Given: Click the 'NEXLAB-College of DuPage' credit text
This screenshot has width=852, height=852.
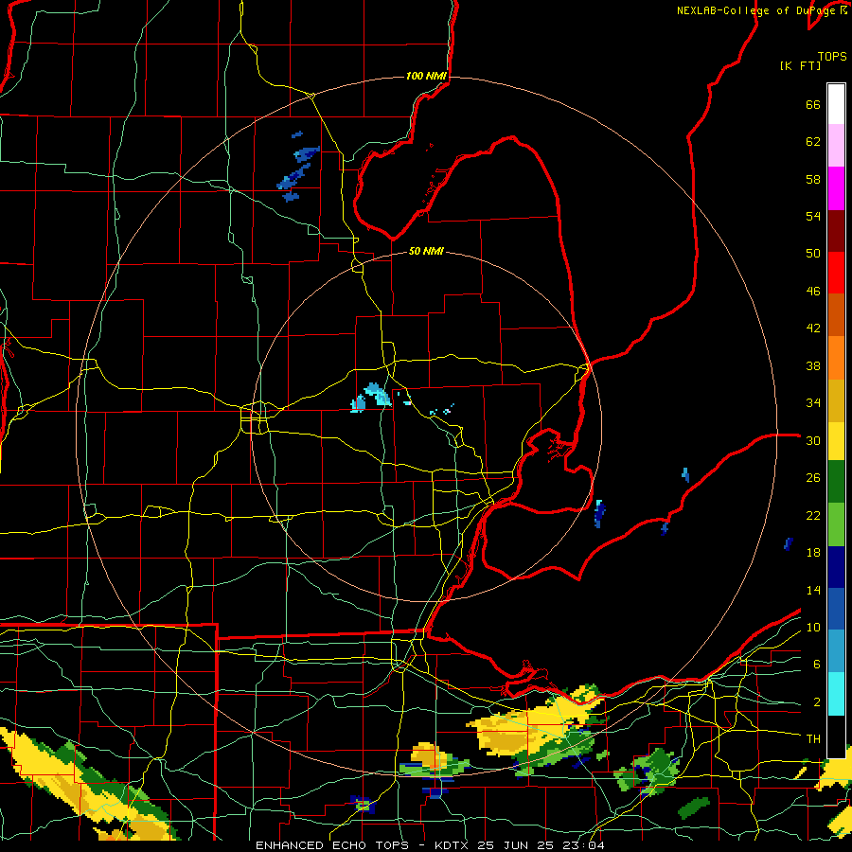Looking at the screenshot, I should [x=757, y=10].
